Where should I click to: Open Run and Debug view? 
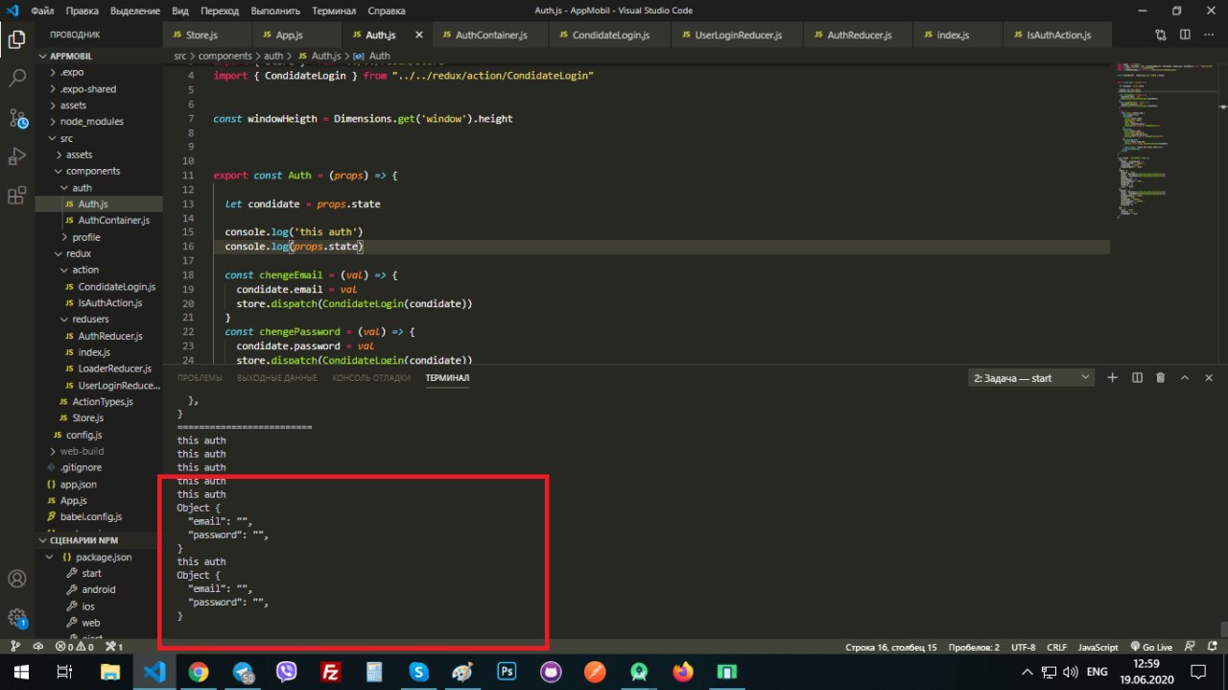coord(17,156)
